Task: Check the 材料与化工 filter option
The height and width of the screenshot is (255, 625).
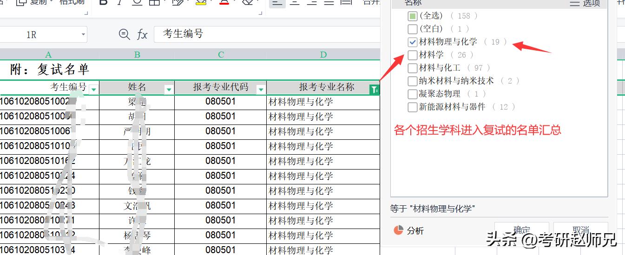Action: point(412,68)
